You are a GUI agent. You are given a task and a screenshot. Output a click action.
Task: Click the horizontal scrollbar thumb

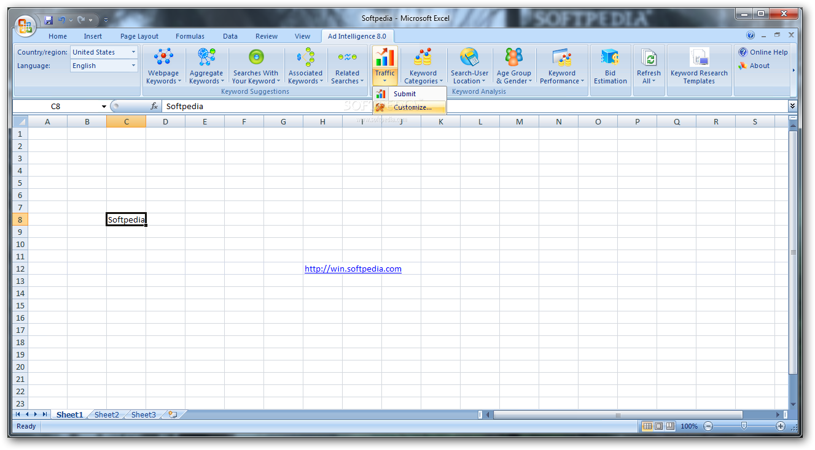click(x=618, y=415)
